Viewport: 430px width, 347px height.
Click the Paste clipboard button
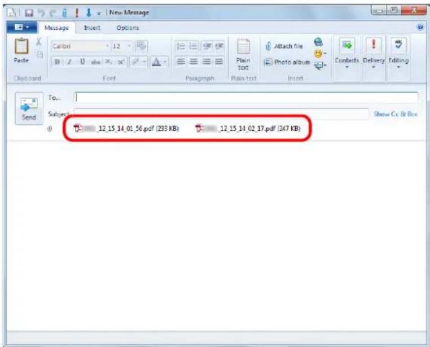(x=21, y=50)
